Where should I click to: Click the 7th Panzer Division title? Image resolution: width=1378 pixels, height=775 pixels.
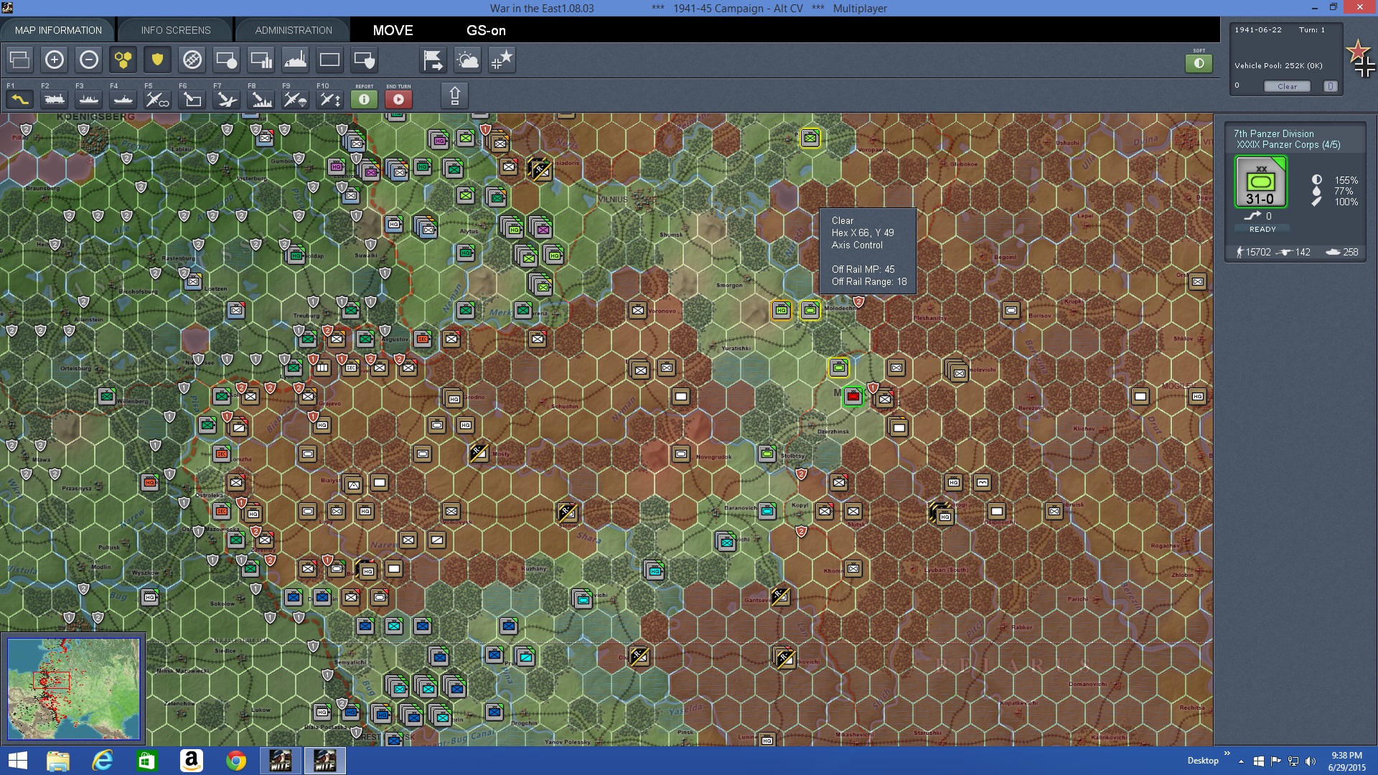coord(1274,133)
